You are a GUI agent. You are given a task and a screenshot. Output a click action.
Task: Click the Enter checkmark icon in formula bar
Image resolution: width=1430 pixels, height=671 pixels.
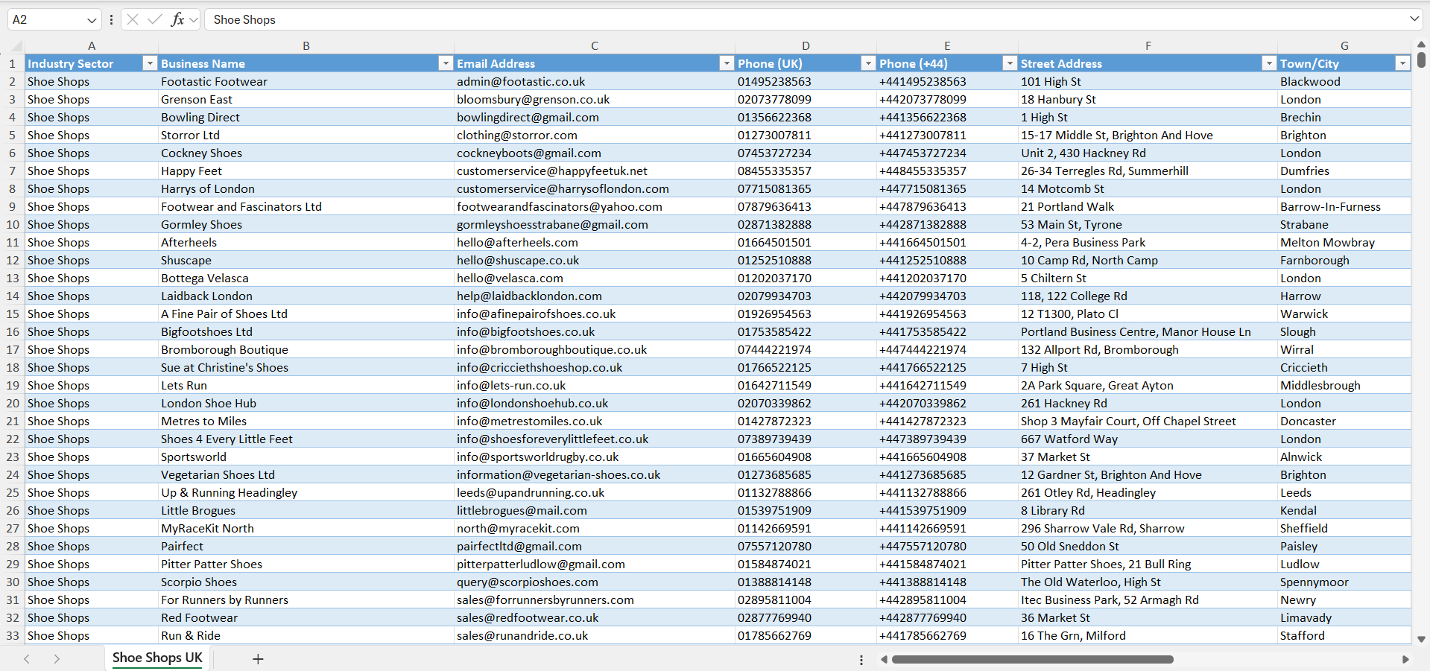click(155, 19)
